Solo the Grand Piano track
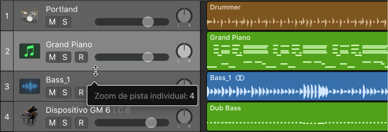This screenshot has width=388, height=132. tap(65, 57)
